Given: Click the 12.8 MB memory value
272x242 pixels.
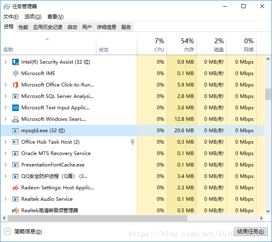Looking at the screenshot, I should coord(184,119).
